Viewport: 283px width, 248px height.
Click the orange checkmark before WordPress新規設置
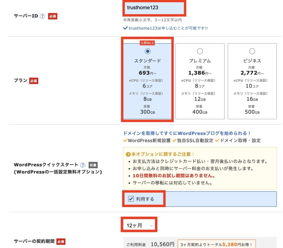tap(125, 140)
